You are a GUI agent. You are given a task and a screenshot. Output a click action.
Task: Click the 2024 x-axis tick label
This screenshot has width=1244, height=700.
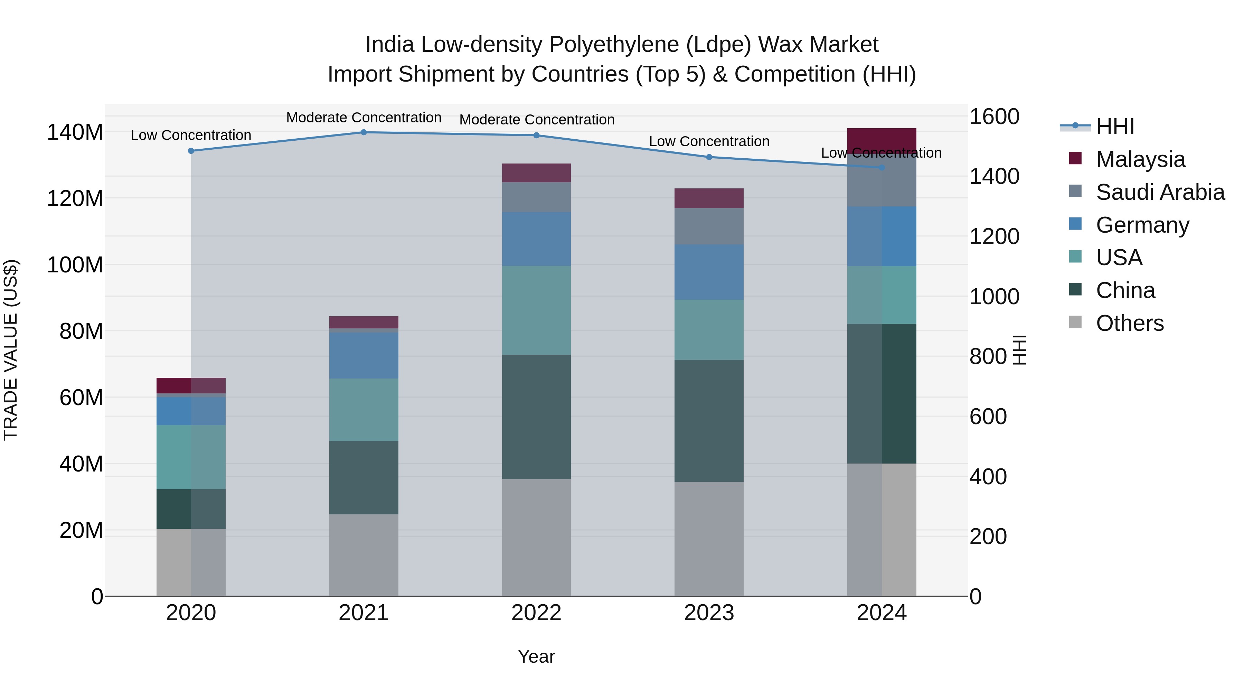(882, 613)
